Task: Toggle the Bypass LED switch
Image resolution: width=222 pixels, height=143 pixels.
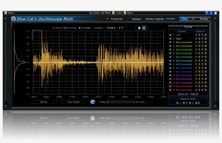Action: (x=129, y=19)
